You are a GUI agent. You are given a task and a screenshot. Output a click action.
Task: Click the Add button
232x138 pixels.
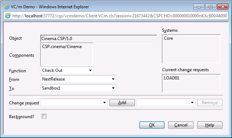click(x=122, y=103)
